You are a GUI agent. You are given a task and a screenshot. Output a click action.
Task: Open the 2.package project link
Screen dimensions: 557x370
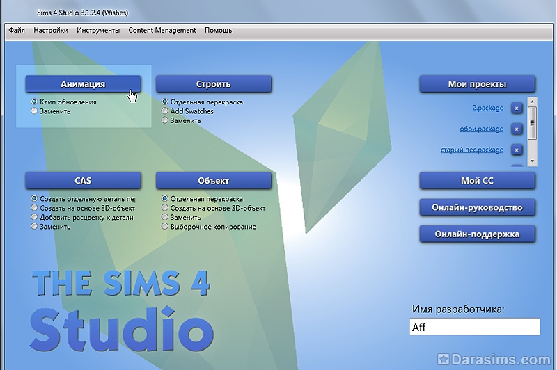pos(488,108)
